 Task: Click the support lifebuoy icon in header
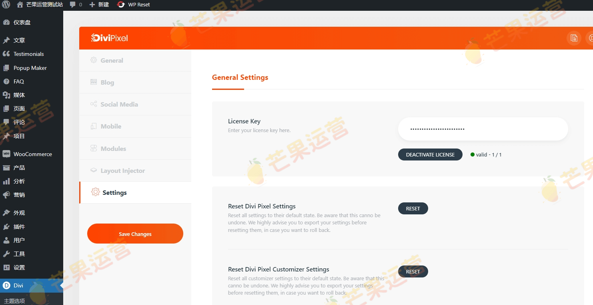pyautogui.click(x=591, y=38)
